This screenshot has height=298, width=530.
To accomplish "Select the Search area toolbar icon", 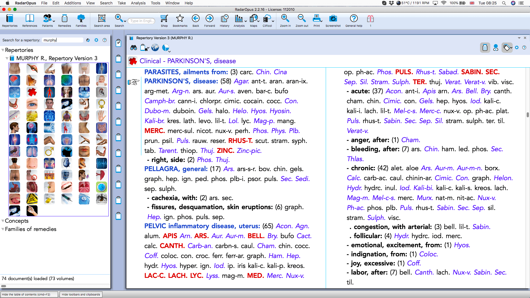I will coord(102,21).
